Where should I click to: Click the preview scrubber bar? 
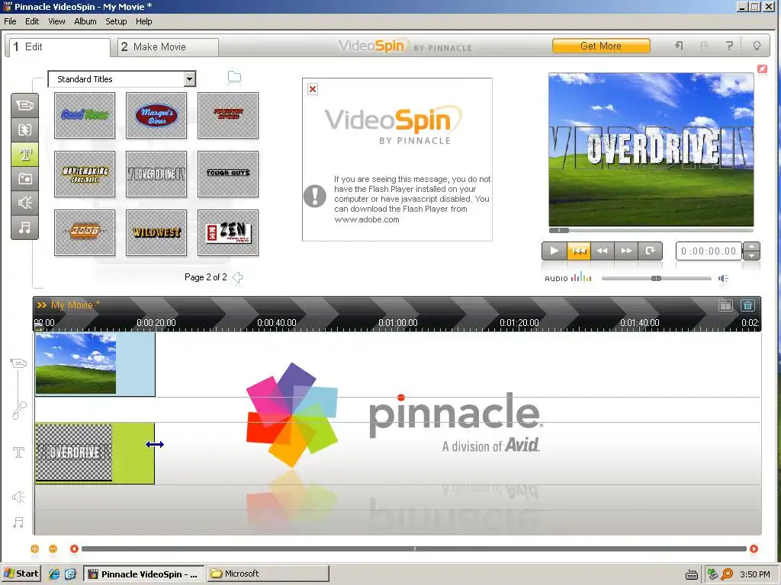(651, 230)
